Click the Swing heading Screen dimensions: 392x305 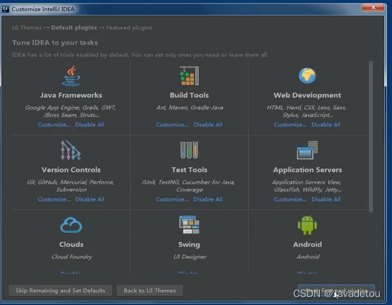click(189, 245)
